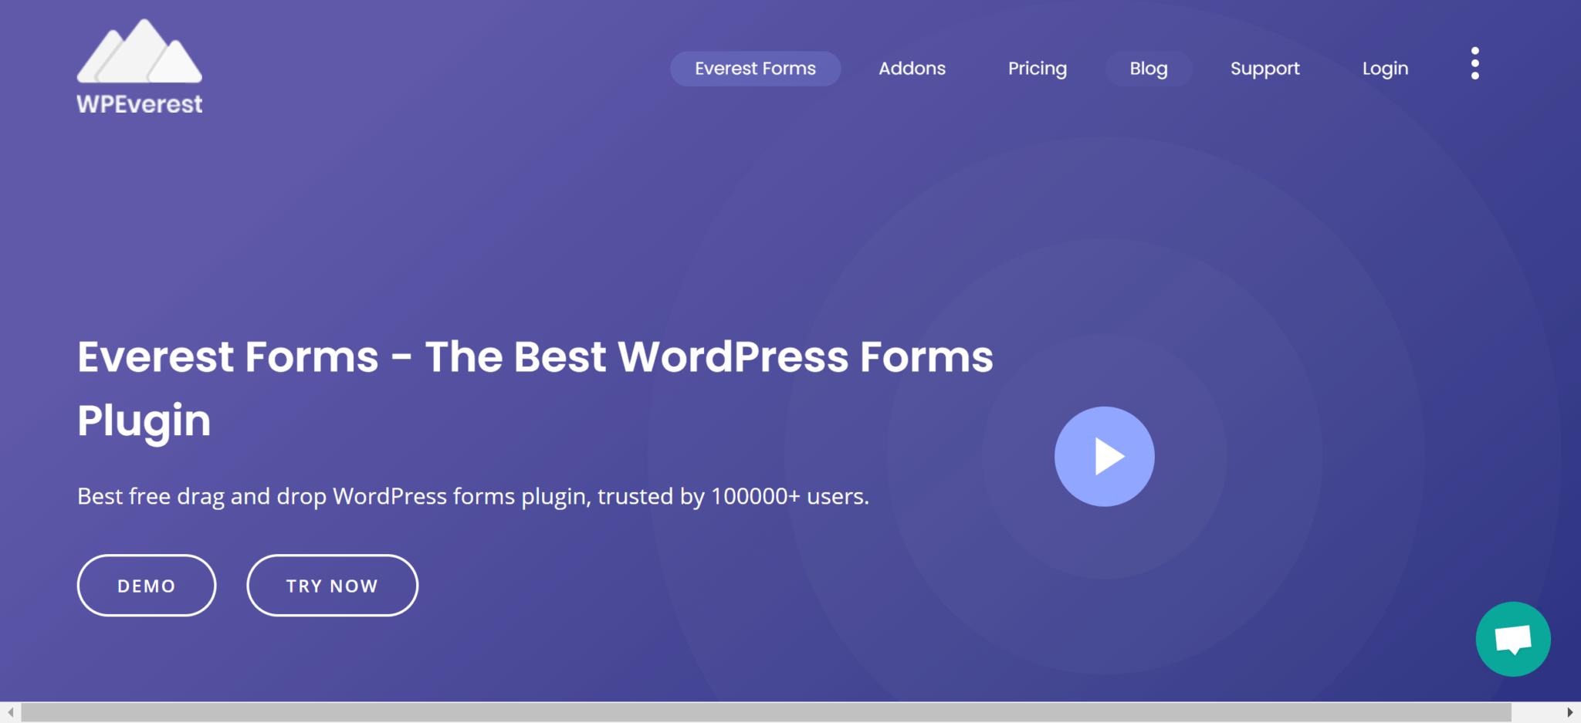The height and width of the screenshot is (723, 1581).
Task: Open the green live chat bubble
Action: pyautogui.click(x=1513, y=639)
